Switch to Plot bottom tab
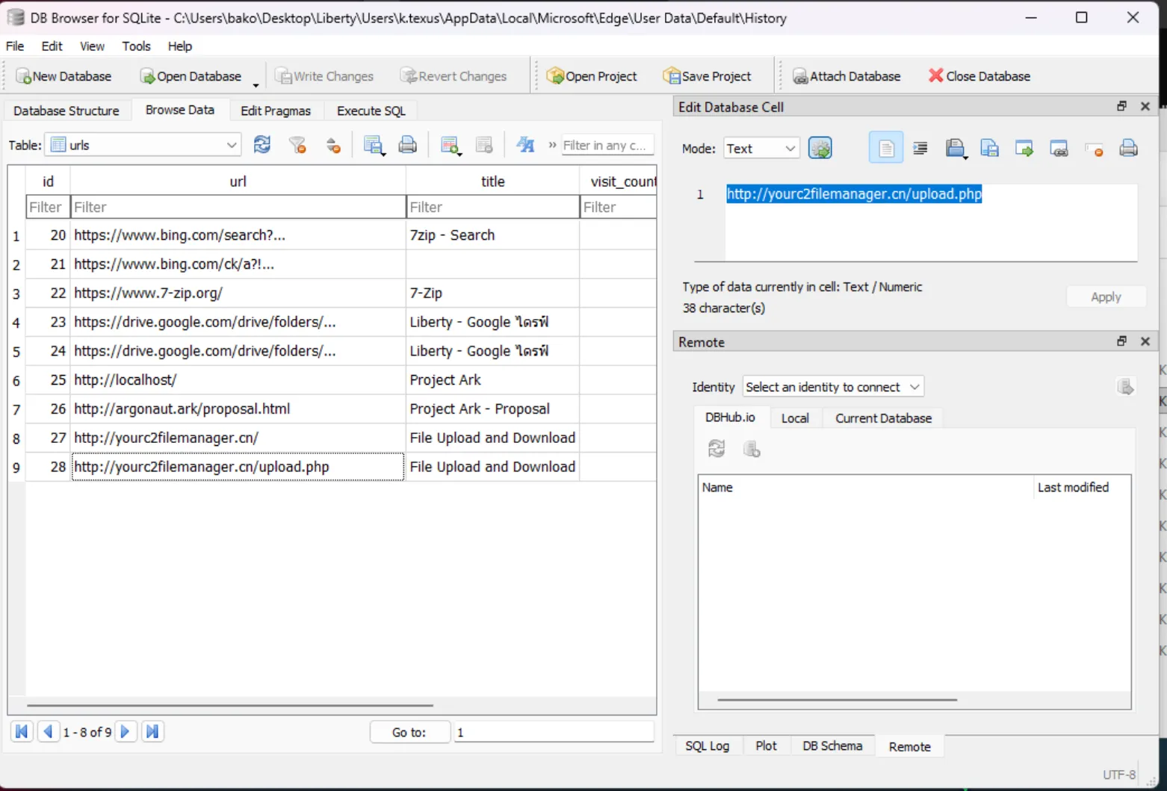1167x791 pixels. pos(766,745)
